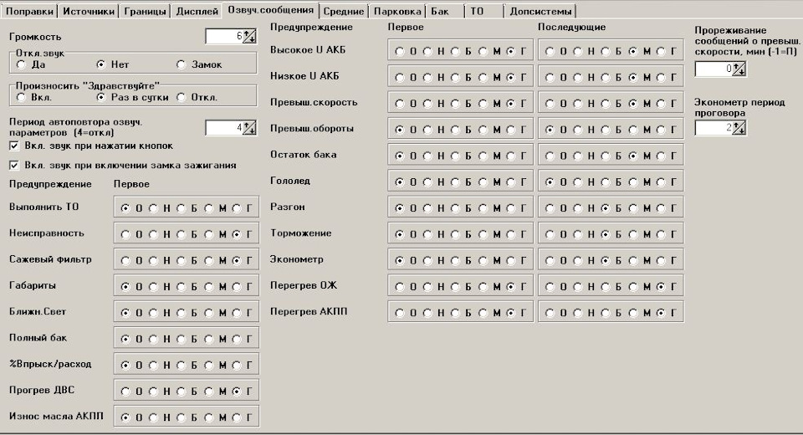Open the Средние tab

click(x=343, y=11)
